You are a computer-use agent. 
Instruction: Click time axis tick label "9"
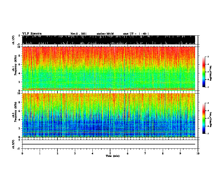[x=180, y=153]
